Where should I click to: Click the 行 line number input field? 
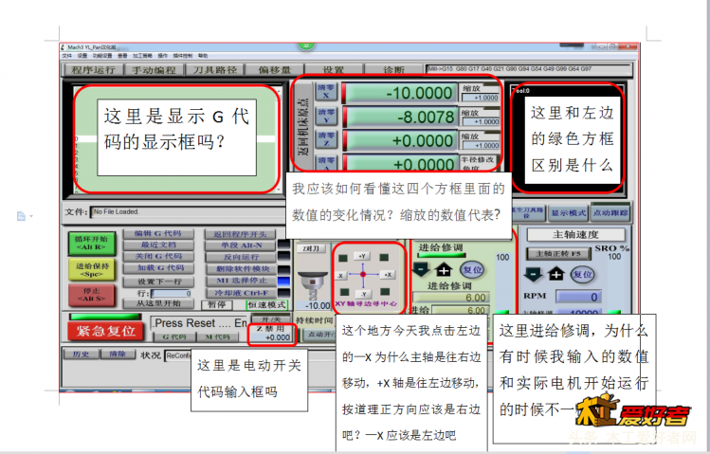pyautogui.click(x=172, y=293)
